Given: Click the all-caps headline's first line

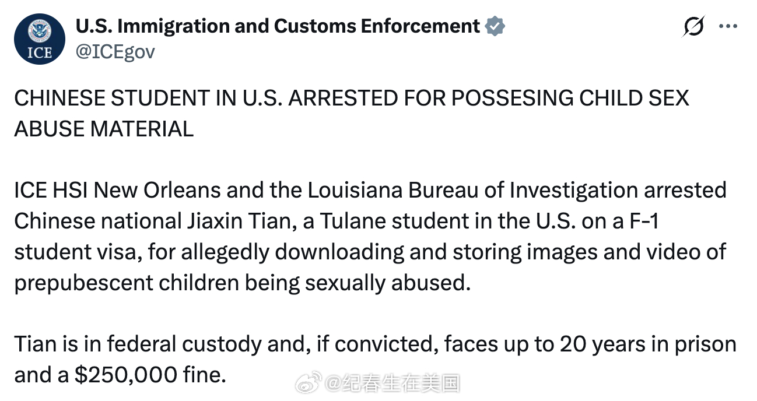Looking at the screenshot, I should [351, 98].
